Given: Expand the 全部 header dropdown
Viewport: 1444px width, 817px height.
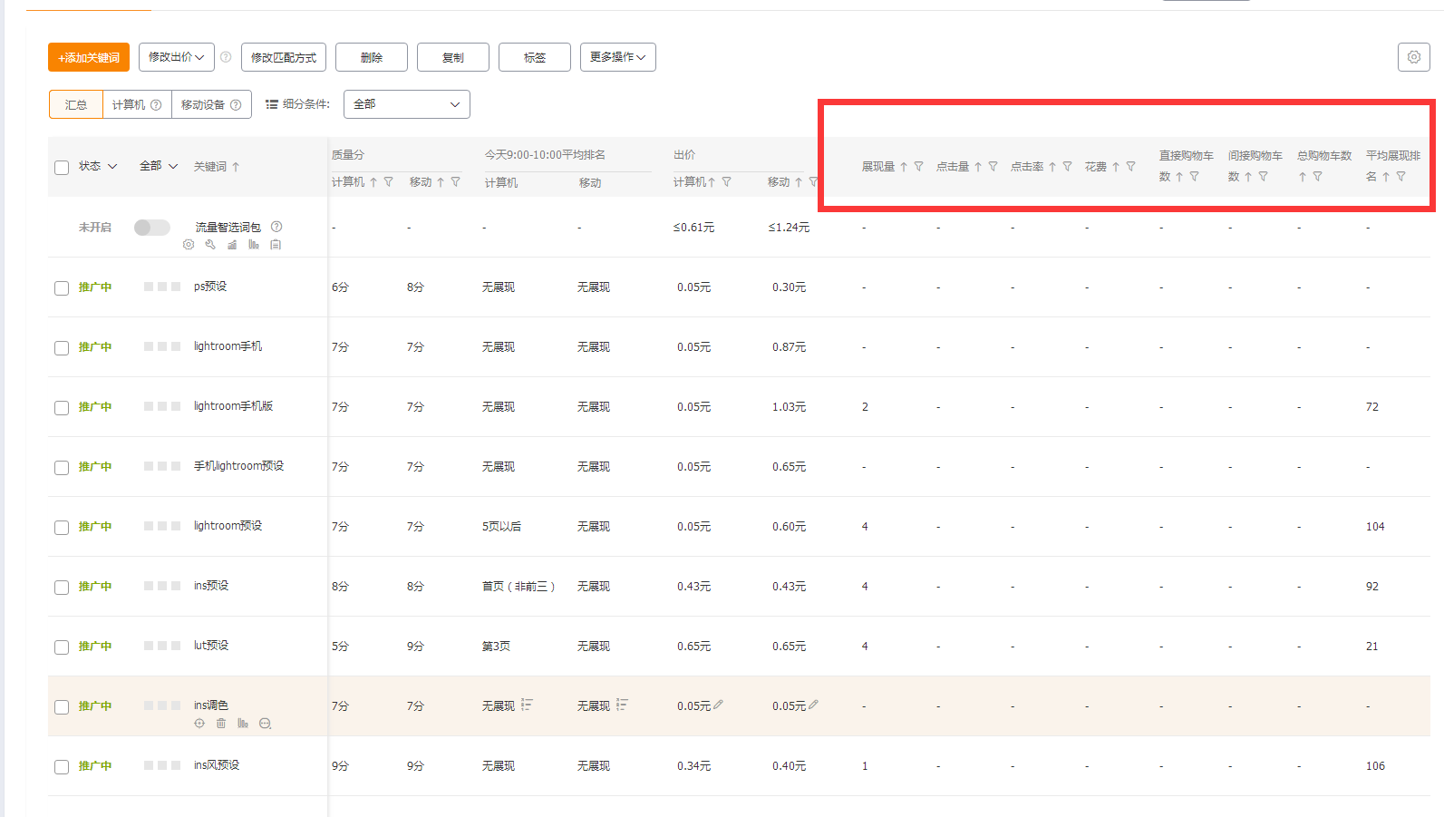Looking at the screenshot, I should tap(159, 167).
